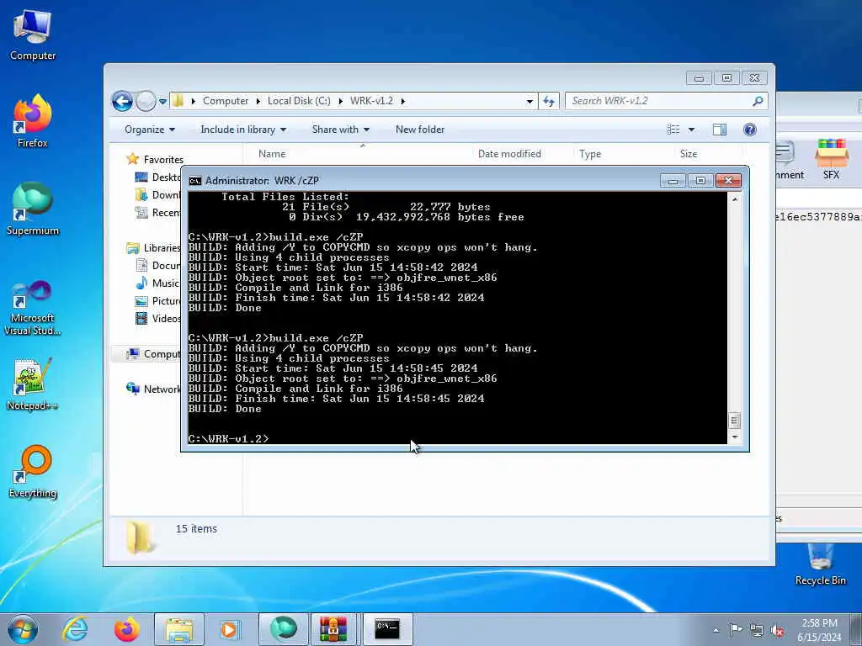The width and height of the screenshot is (862, 646).
Task: Open Action Center flag in system tray
Action: pyautogui.click(x=735, y=629)
